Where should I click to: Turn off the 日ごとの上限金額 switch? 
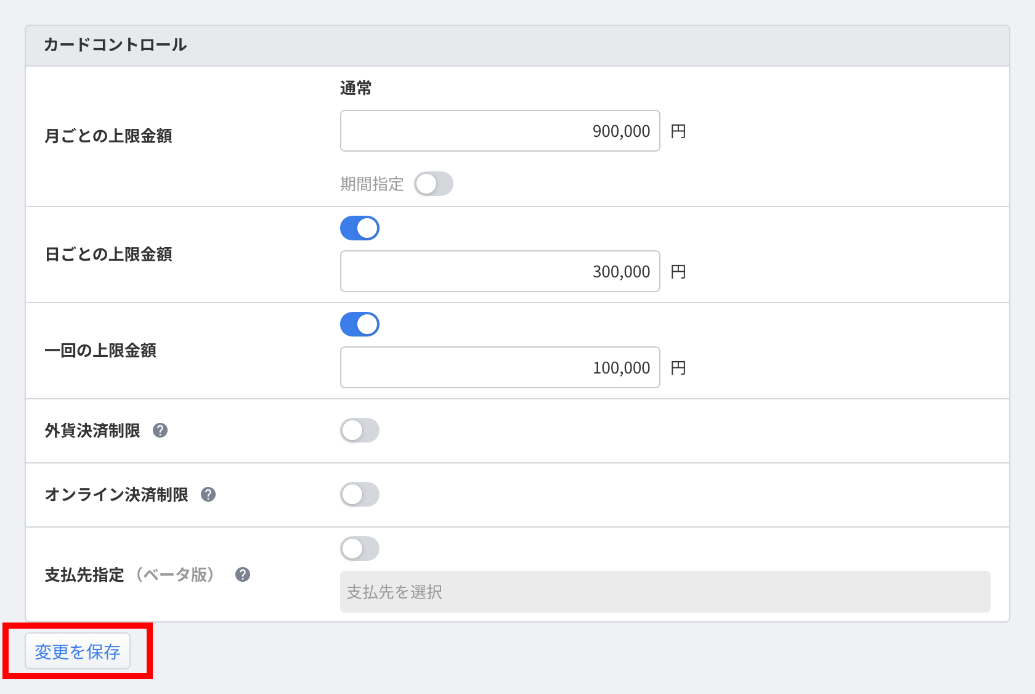(x=360, y=228)
